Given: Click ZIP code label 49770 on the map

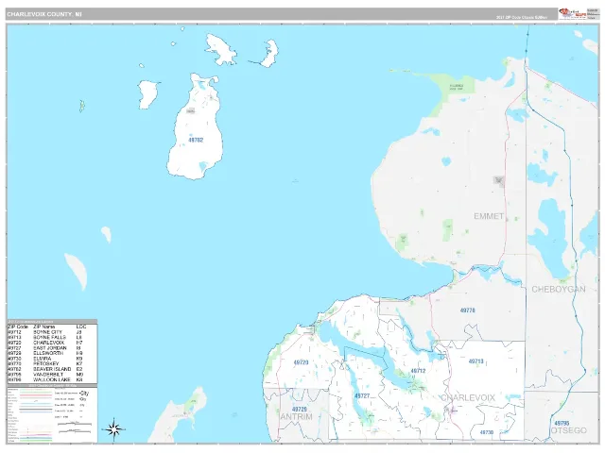Looking at the screenshot, I should tap(467, 310).
